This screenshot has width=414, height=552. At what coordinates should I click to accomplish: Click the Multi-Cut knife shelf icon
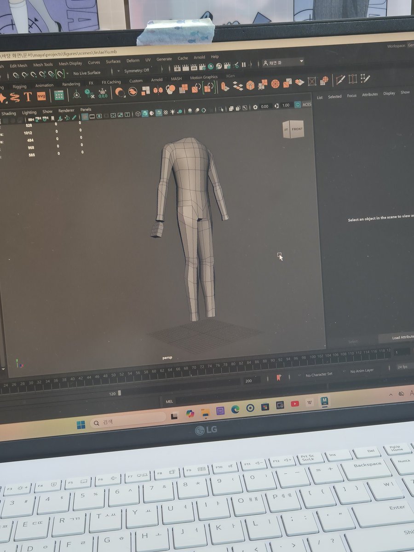[x=340, y=80]
